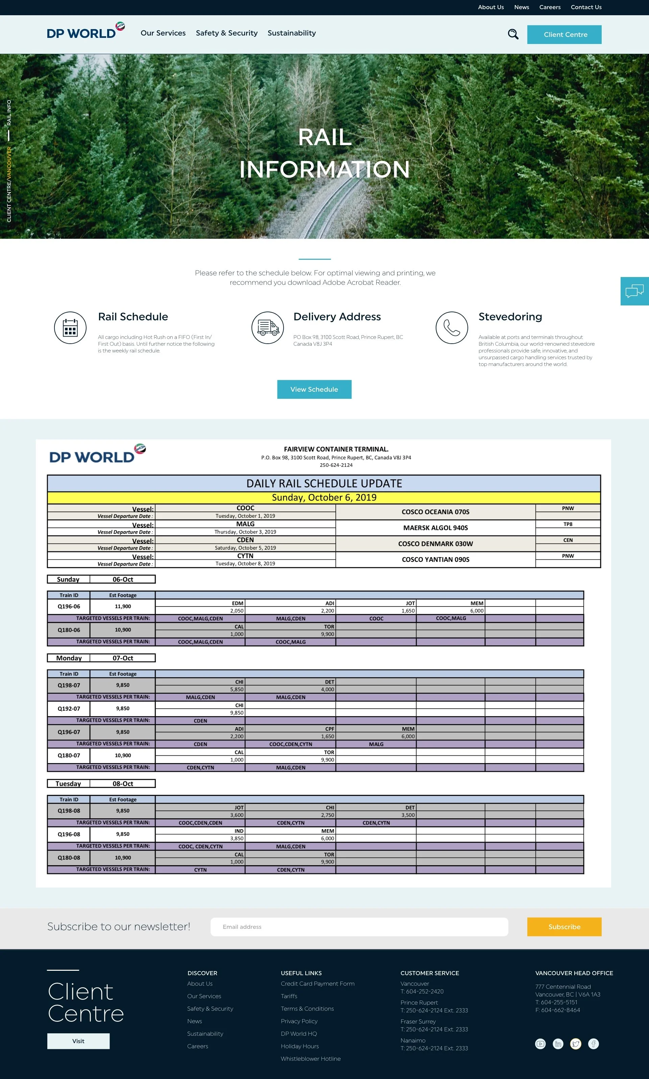The width and height of the screenshot is (649, 1079).
Task: Open the DP World HQ link
Action: [299, 1034]
